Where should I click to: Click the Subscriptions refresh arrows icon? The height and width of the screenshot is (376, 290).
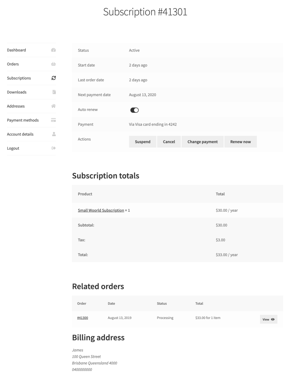click(x=53, y=78)
